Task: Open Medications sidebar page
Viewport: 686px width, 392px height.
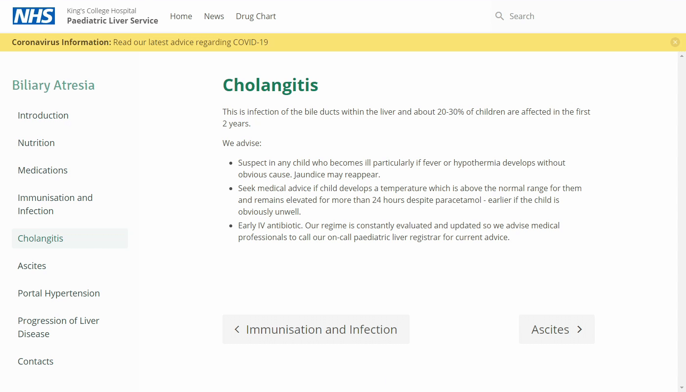Action: pos(43,171)
